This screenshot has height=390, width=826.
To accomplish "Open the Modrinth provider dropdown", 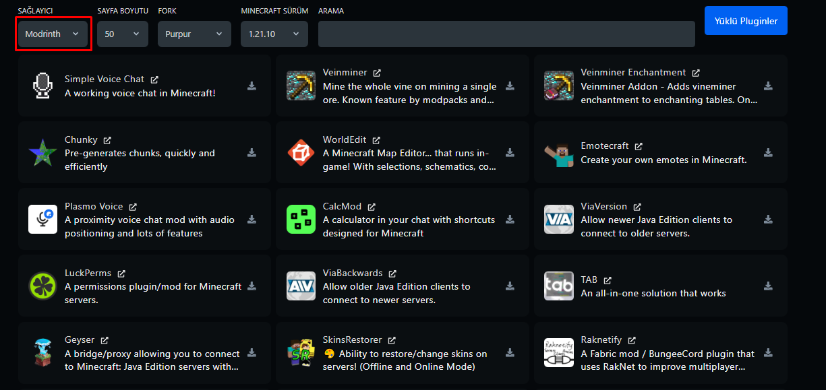I will (53, 34).
